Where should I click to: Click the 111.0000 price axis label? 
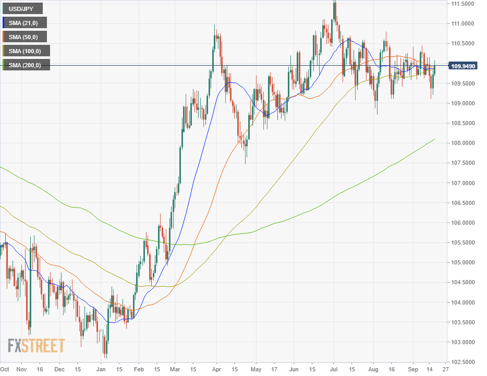(x=462, y=23)
